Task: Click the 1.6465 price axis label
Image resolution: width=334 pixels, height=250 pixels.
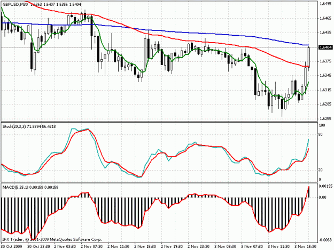Action: click(325, 19)
